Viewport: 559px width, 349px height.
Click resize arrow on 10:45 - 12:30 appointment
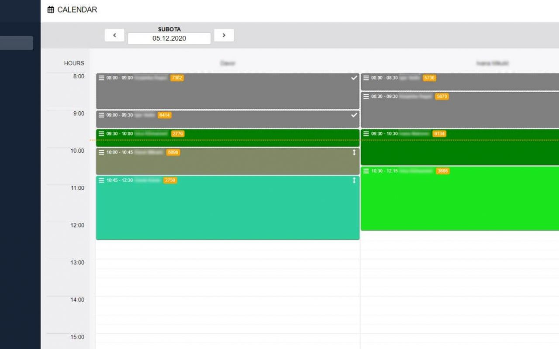[x=354, y=180]
